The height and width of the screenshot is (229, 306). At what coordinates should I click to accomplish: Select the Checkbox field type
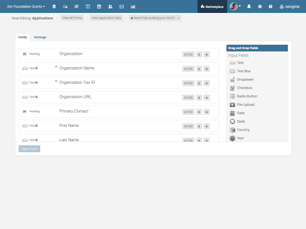(x=244, y=88)
